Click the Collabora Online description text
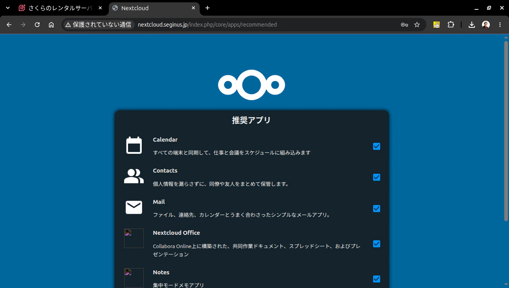 coord(256,250)
